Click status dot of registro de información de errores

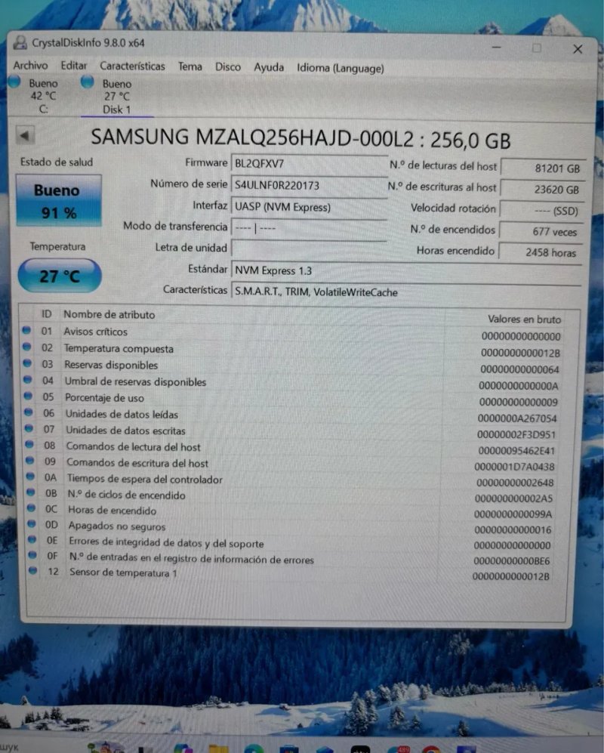click(x=32, y=554)
